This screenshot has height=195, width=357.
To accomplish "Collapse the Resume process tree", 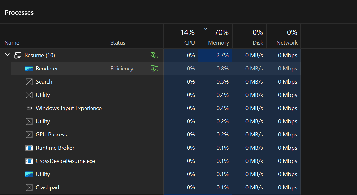I will 7,55.
